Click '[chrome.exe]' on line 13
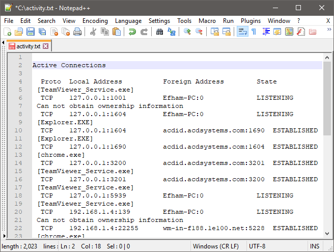Screen dimensions: 334x252 (x=61, y=155)
